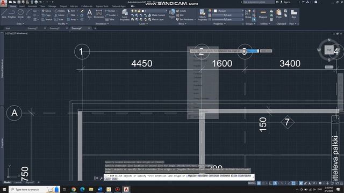Insert a Table from Annotation panel
The height and width of the screenshot is (193, 344).
[110, 19]
